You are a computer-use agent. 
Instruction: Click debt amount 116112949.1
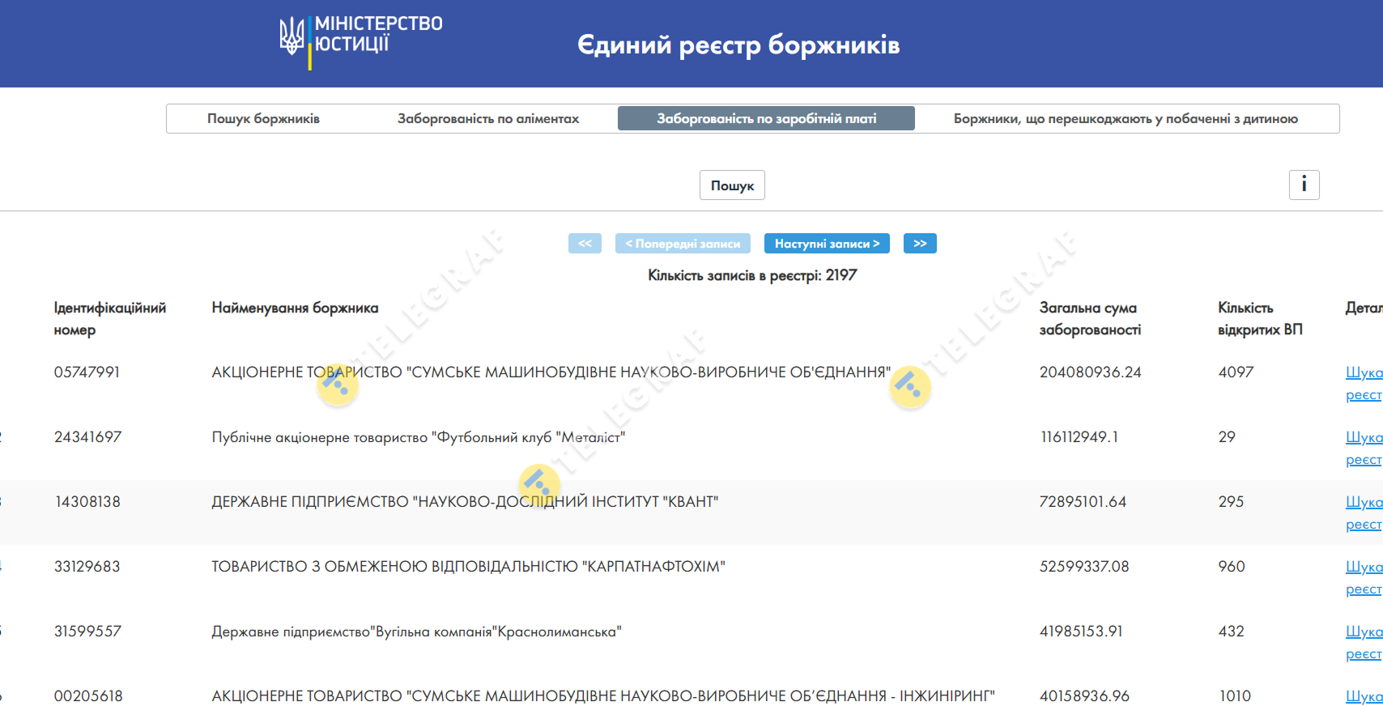coord(1079,437)
